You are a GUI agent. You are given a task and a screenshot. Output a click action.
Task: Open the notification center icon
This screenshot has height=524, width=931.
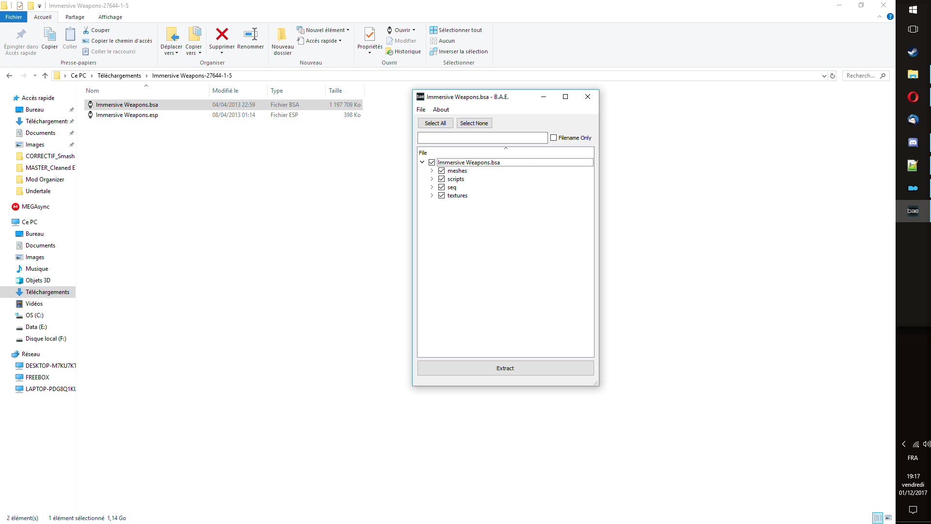point(913,509)
